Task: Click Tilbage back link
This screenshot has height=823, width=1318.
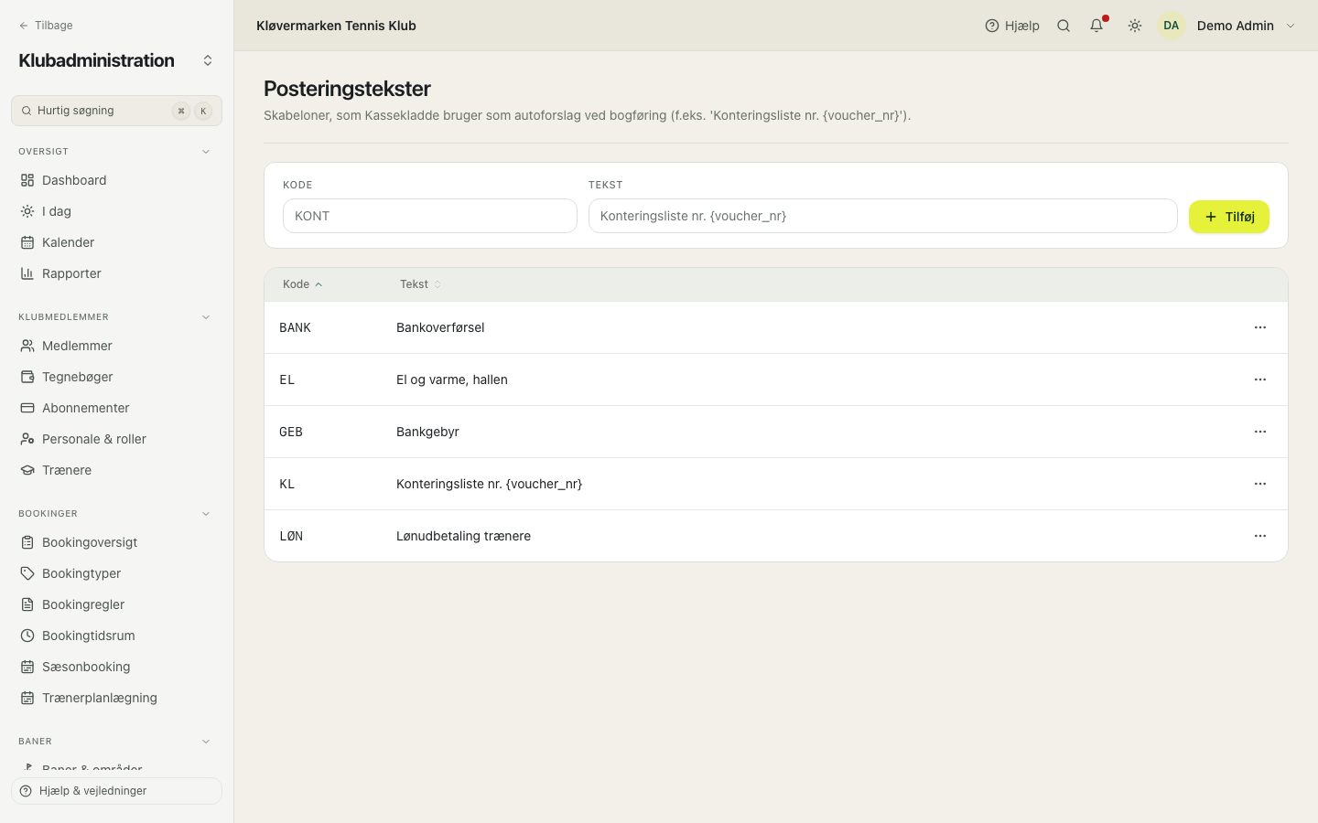Action: tap(46, 26)
